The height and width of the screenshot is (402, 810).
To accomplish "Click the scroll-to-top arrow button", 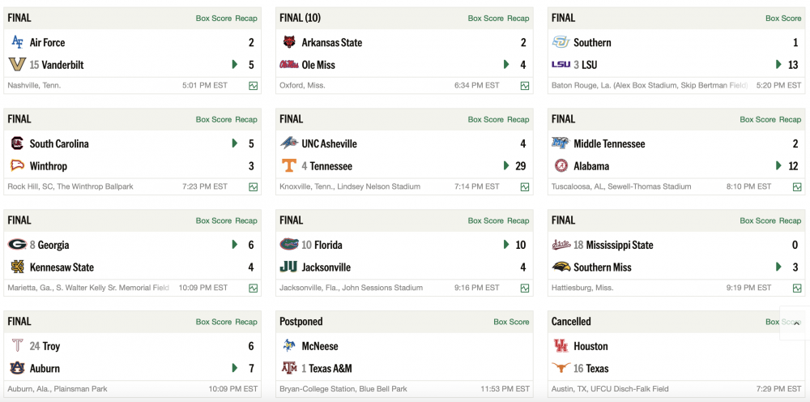I will 797,323.
